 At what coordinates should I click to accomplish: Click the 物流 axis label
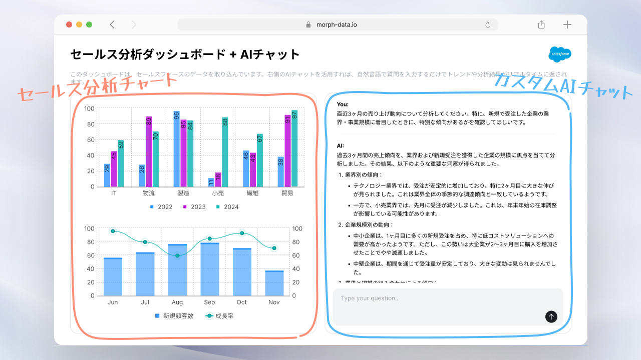[x=149, y=193]
